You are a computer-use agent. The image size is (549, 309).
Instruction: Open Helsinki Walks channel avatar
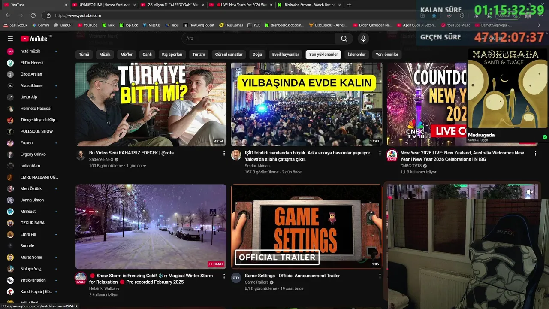pyautogui.click(x=81, y=278)
